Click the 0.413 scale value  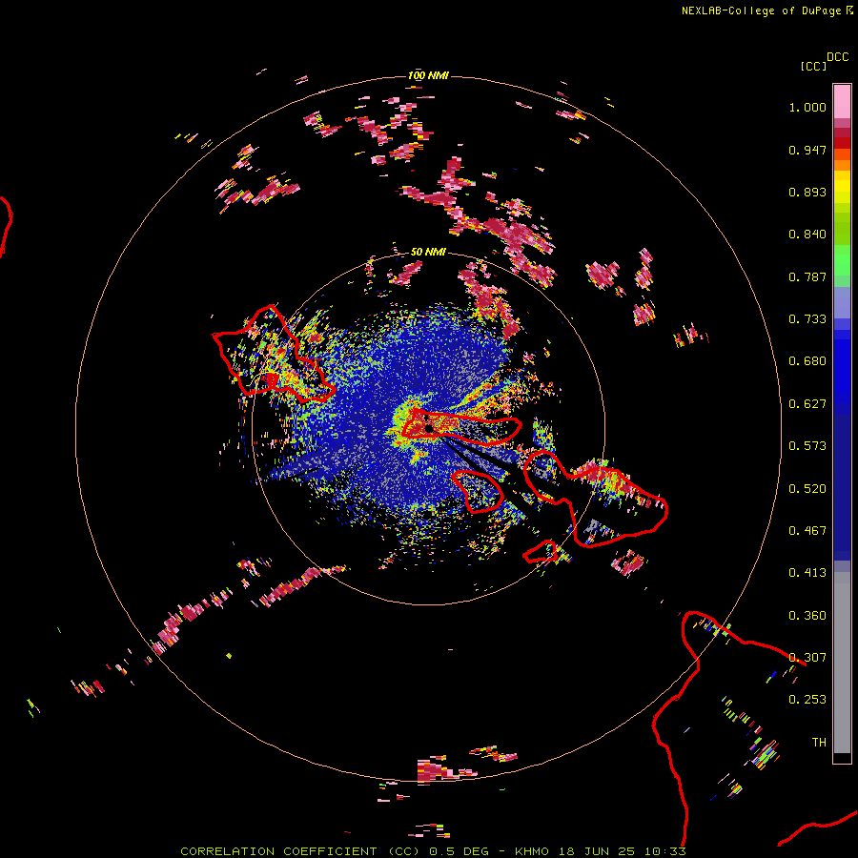point(807,573)
